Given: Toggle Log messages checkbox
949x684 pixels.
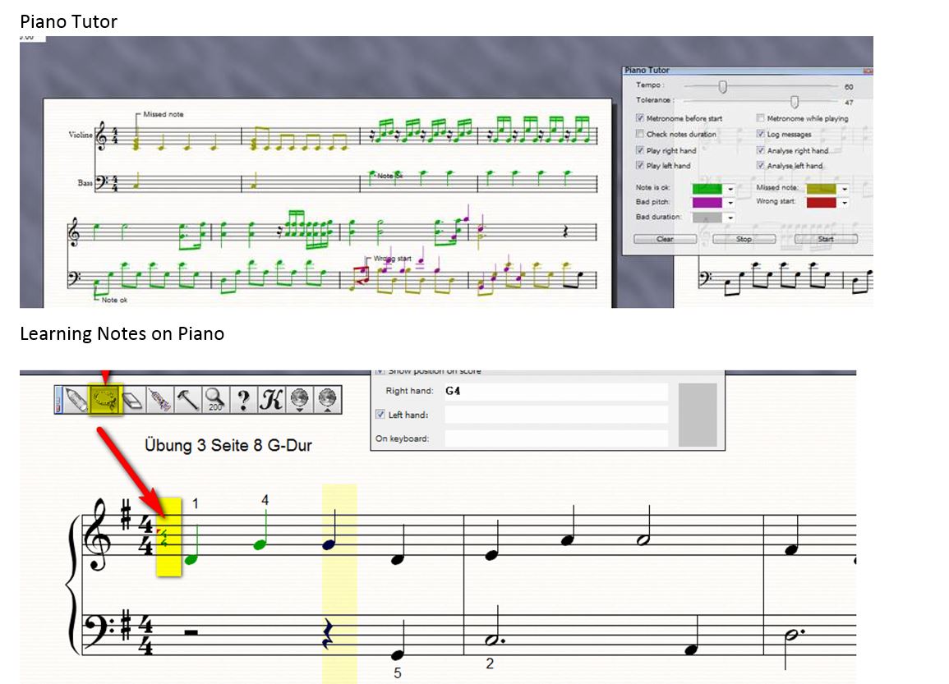Looking at the screenshot, I should tap(760, 134).
